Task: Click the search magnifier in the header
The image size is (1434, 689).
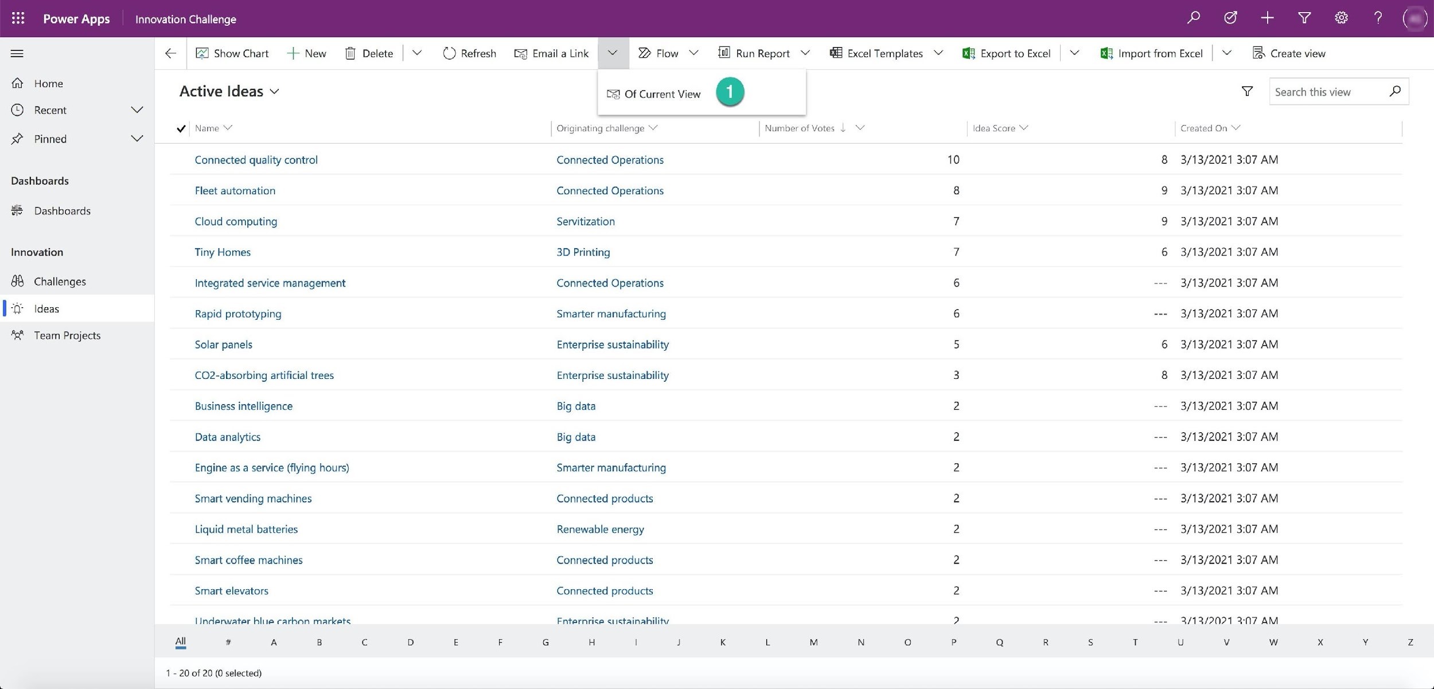Action: tap(1193, 18)
